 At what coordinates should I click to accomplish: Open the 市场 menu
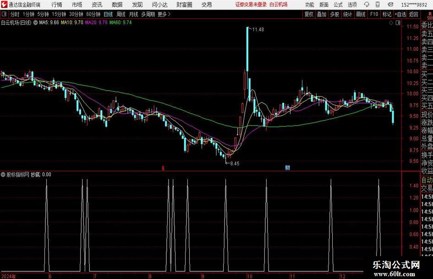77,5
